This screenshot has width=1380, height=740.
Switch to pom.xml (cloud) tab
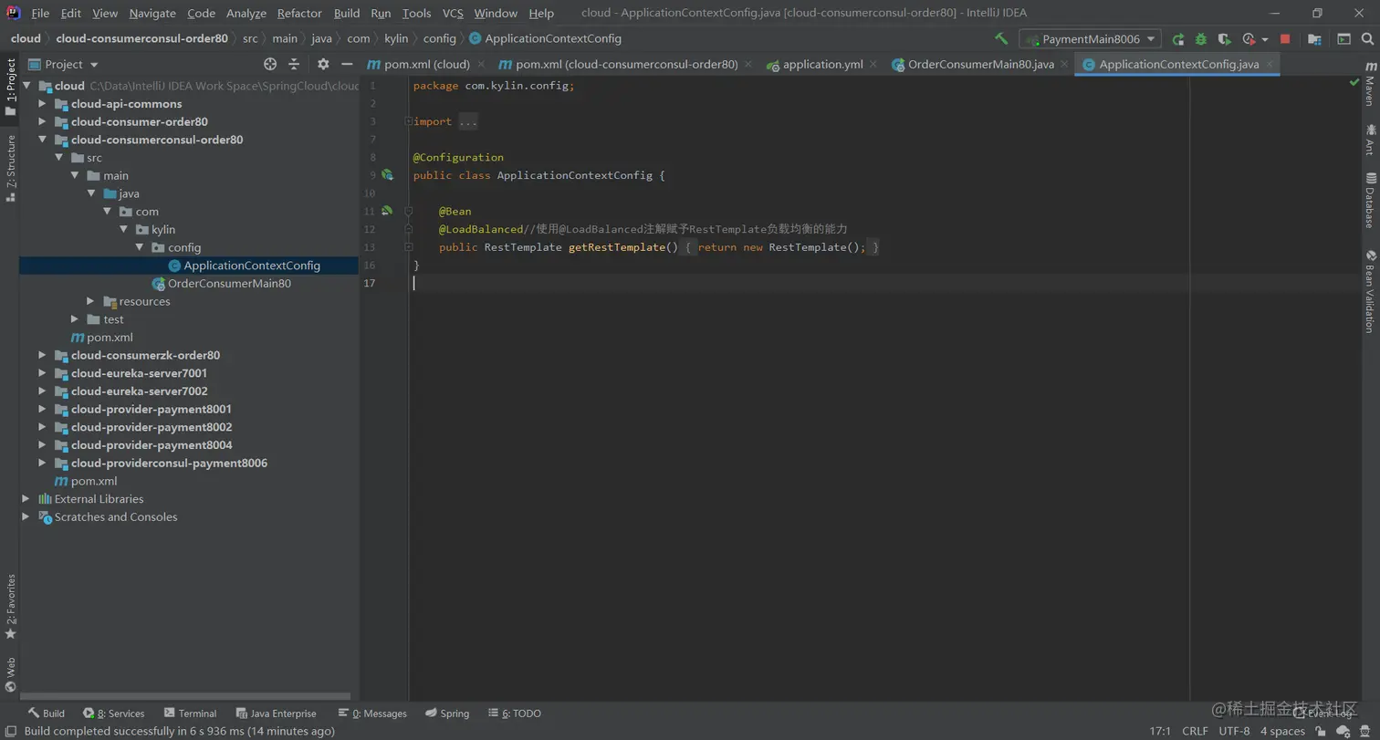[426, 64]
